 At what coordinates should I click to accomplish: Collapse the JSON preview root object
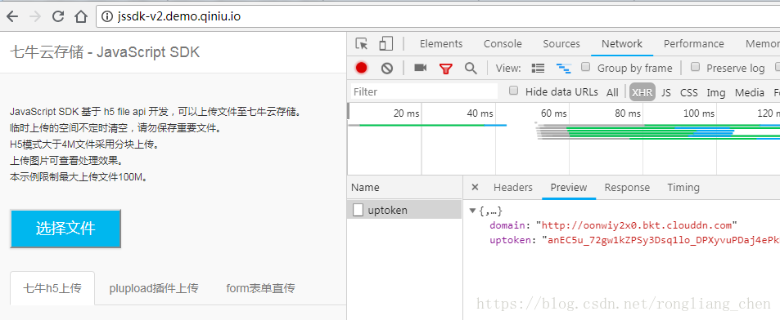coord(472,211)
